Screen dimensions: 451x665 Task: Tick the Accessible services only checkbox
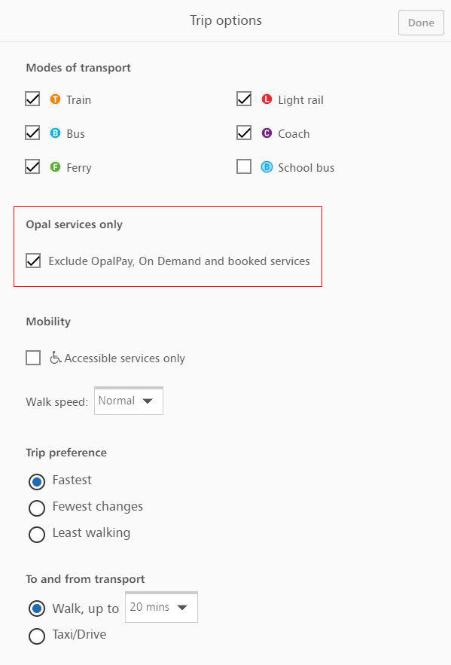point(33,358)
